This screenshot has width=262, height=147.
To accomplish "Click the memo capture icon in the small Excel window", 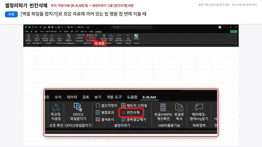I will (x=119, y=36).
